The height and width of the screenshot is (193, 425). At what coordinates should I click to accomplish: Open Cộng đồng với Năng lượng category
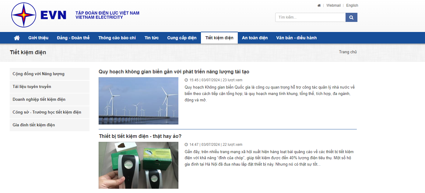tap(39, 74)
